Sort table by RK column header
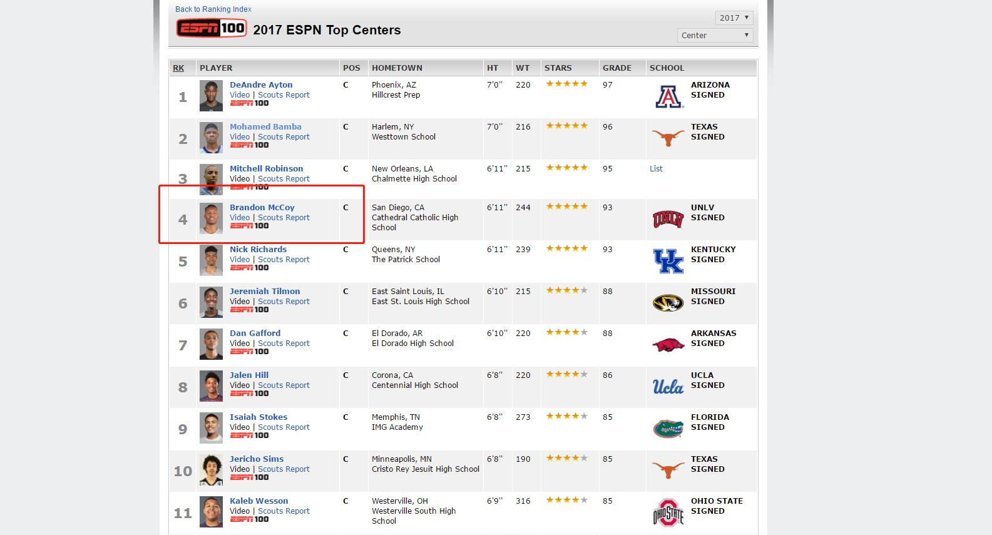The width and height of the screenshot is (992, 535). coord(178,68)
